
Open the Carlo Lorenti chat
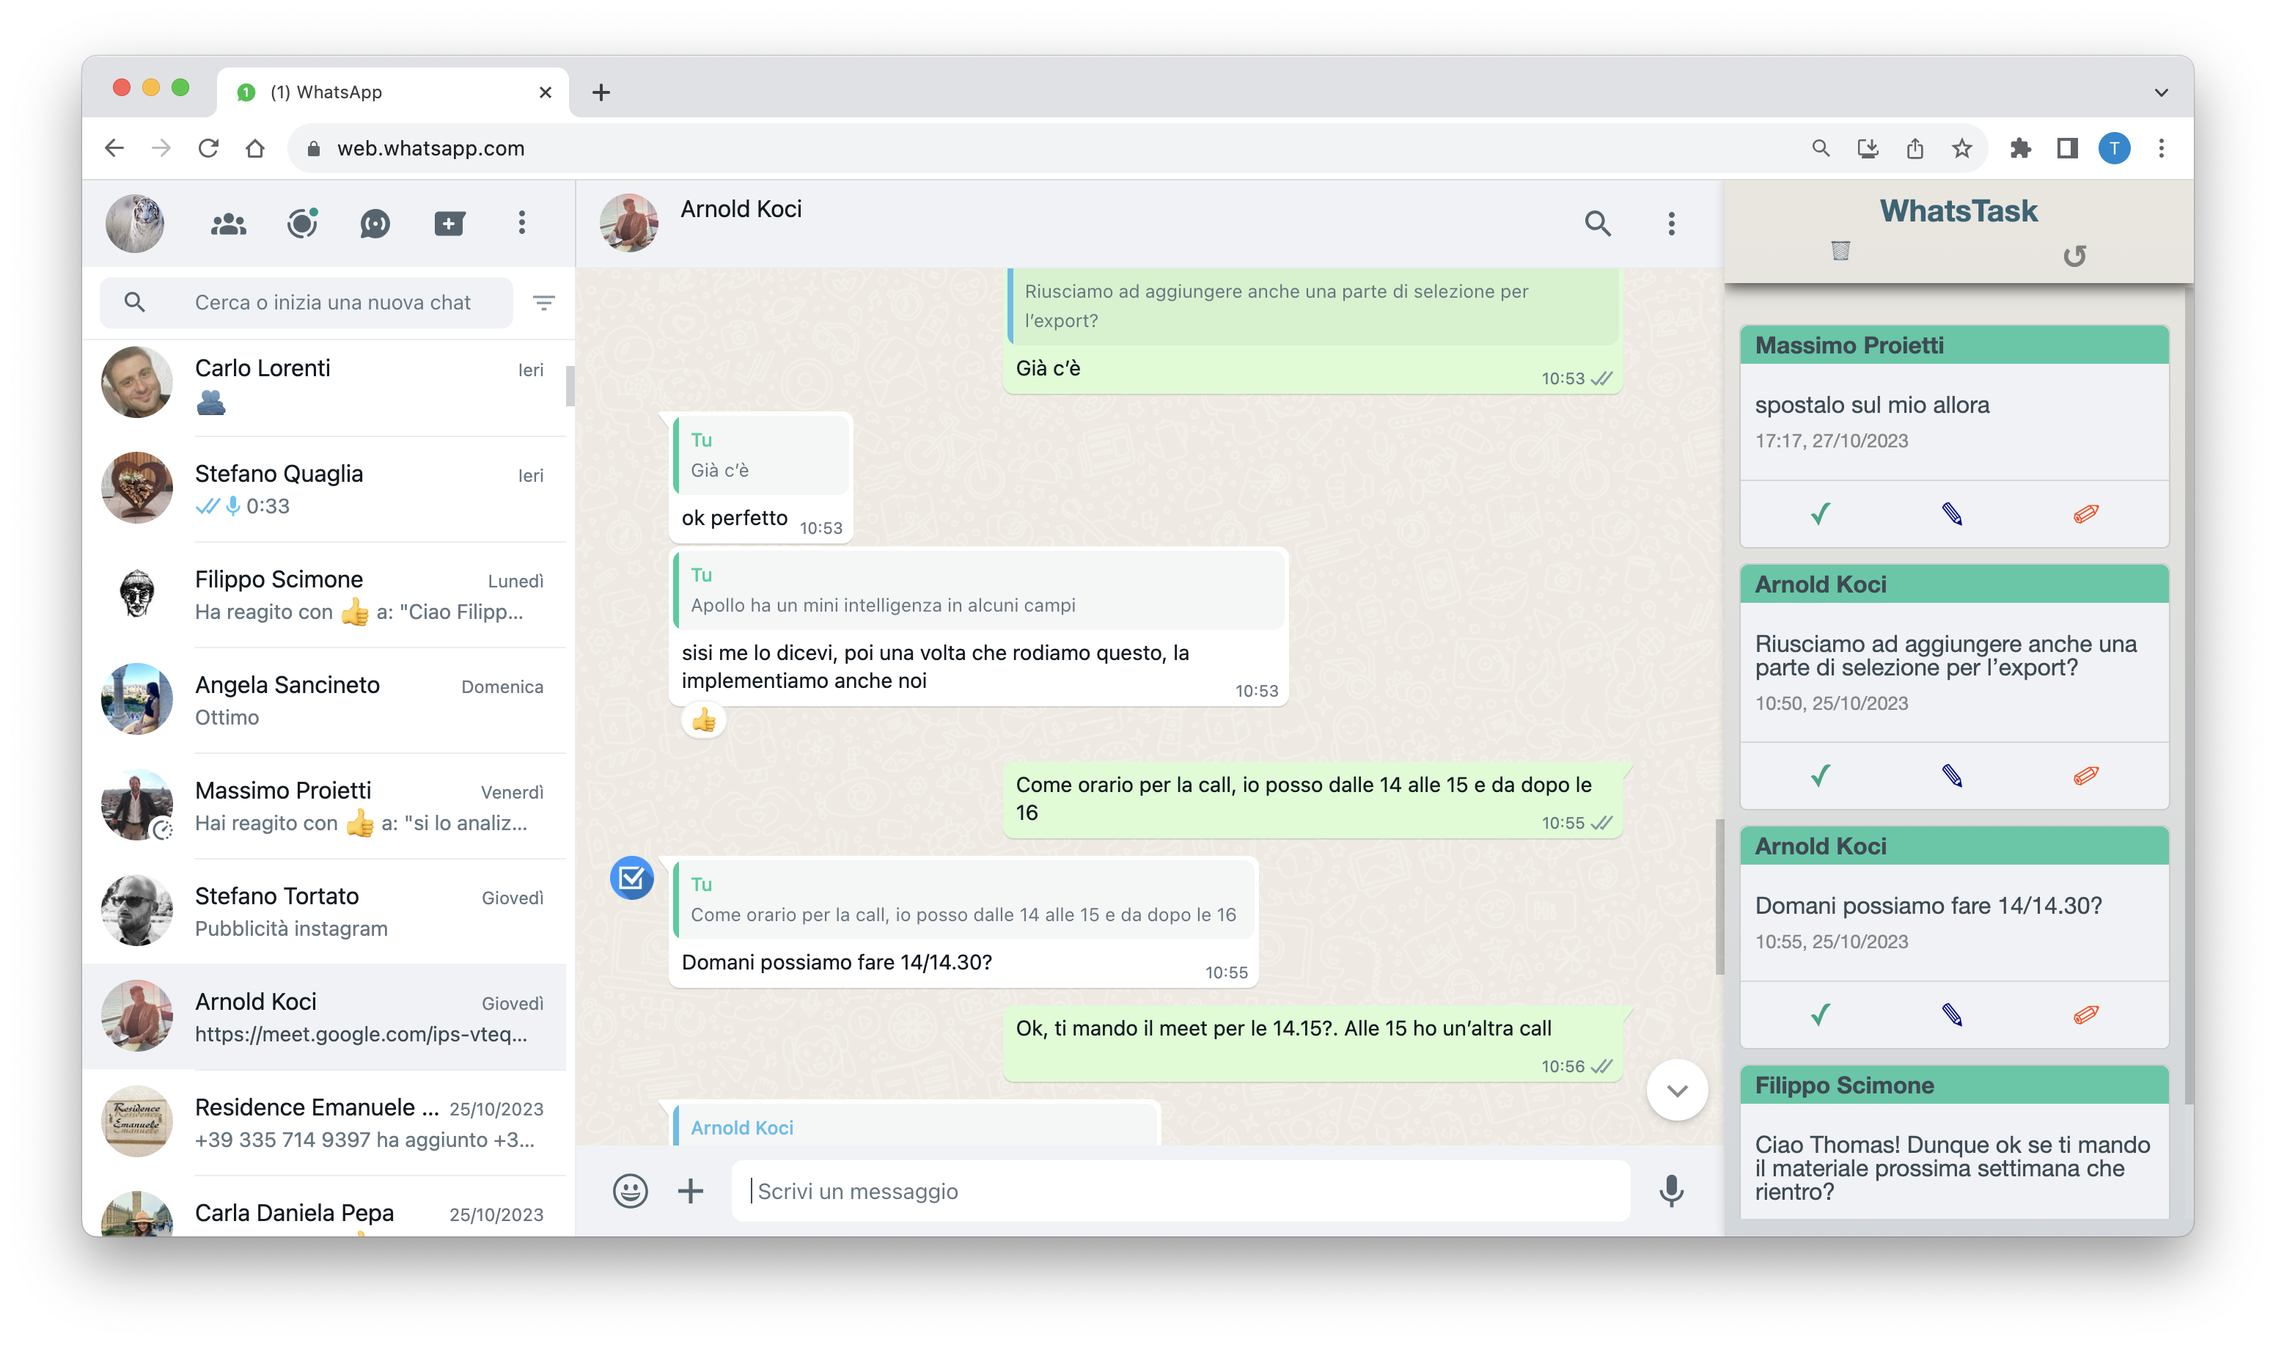(323, 384)
